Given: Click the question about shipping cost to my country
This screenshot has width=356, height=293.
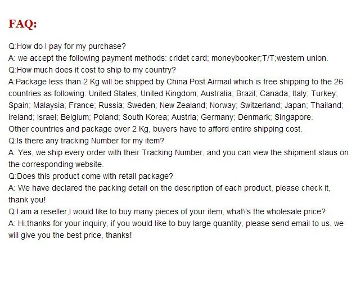Looking at the screenshot, I should pos(92,70).
